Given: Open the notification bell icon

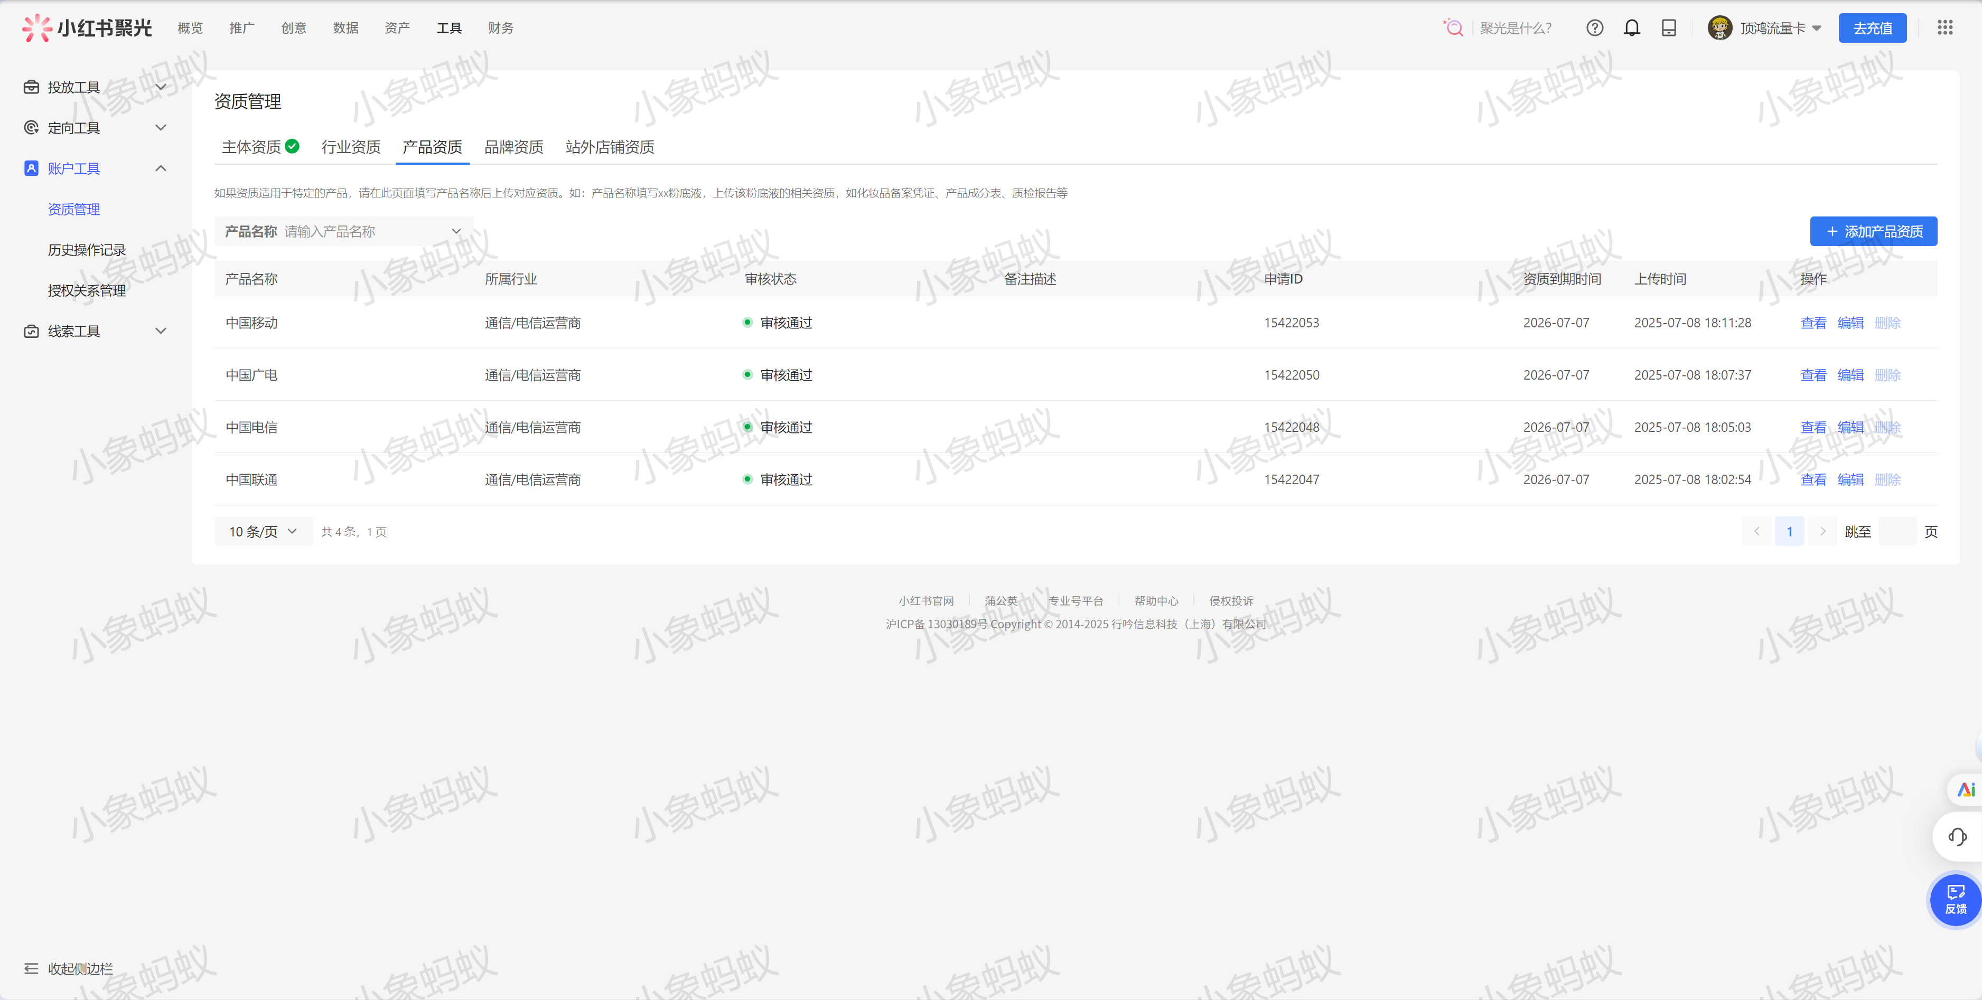Looking at the screenshot, I should point(1632,27).
